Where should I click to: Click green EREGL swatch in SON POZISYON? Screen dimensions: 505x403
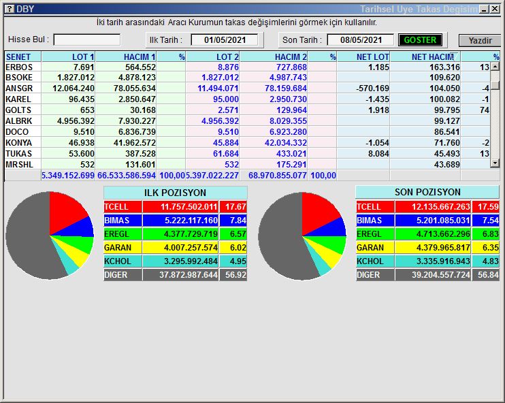tap(375, 234)
